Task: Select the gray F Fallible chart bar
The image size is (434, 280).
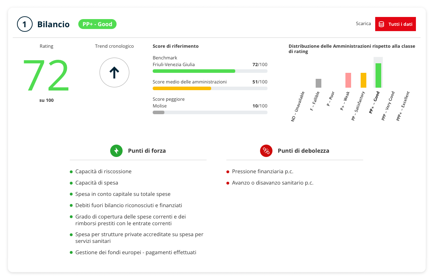Action: tap(318, 83)
